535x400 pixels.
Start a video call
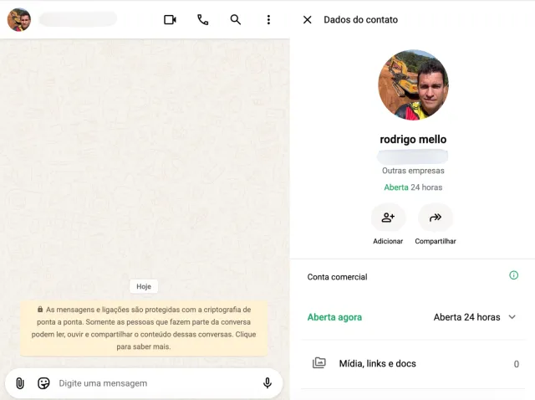point(170,20)
